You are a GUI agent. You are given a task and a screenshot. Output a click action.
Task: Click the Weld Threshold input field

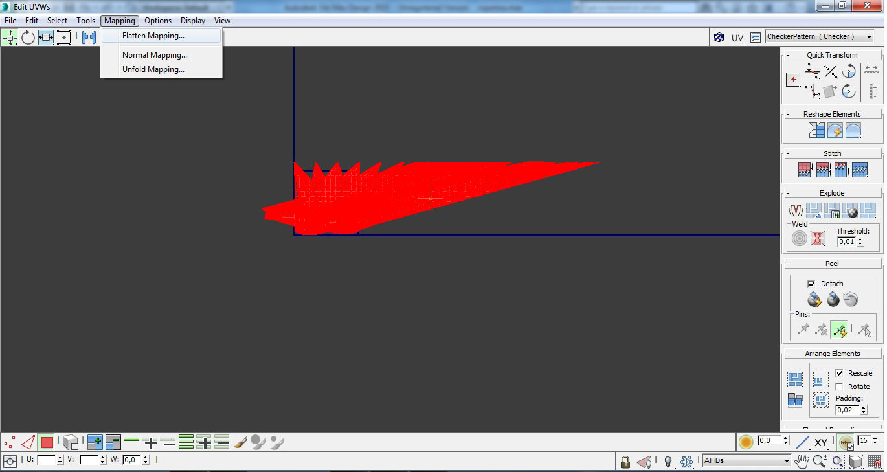click(846, 242)
